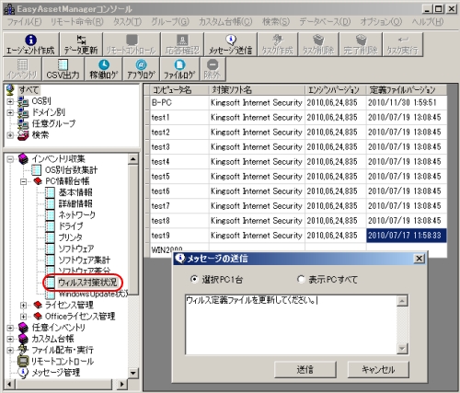Click the カスタム台帳 book icon
This screenshot has height=393, width=460.
click(23, 339)
